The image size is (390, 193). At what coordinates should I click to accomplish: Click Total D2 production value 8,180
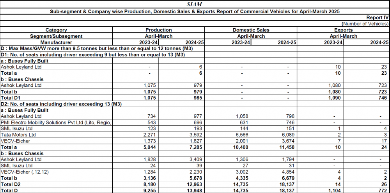click(x=150, y=184)
